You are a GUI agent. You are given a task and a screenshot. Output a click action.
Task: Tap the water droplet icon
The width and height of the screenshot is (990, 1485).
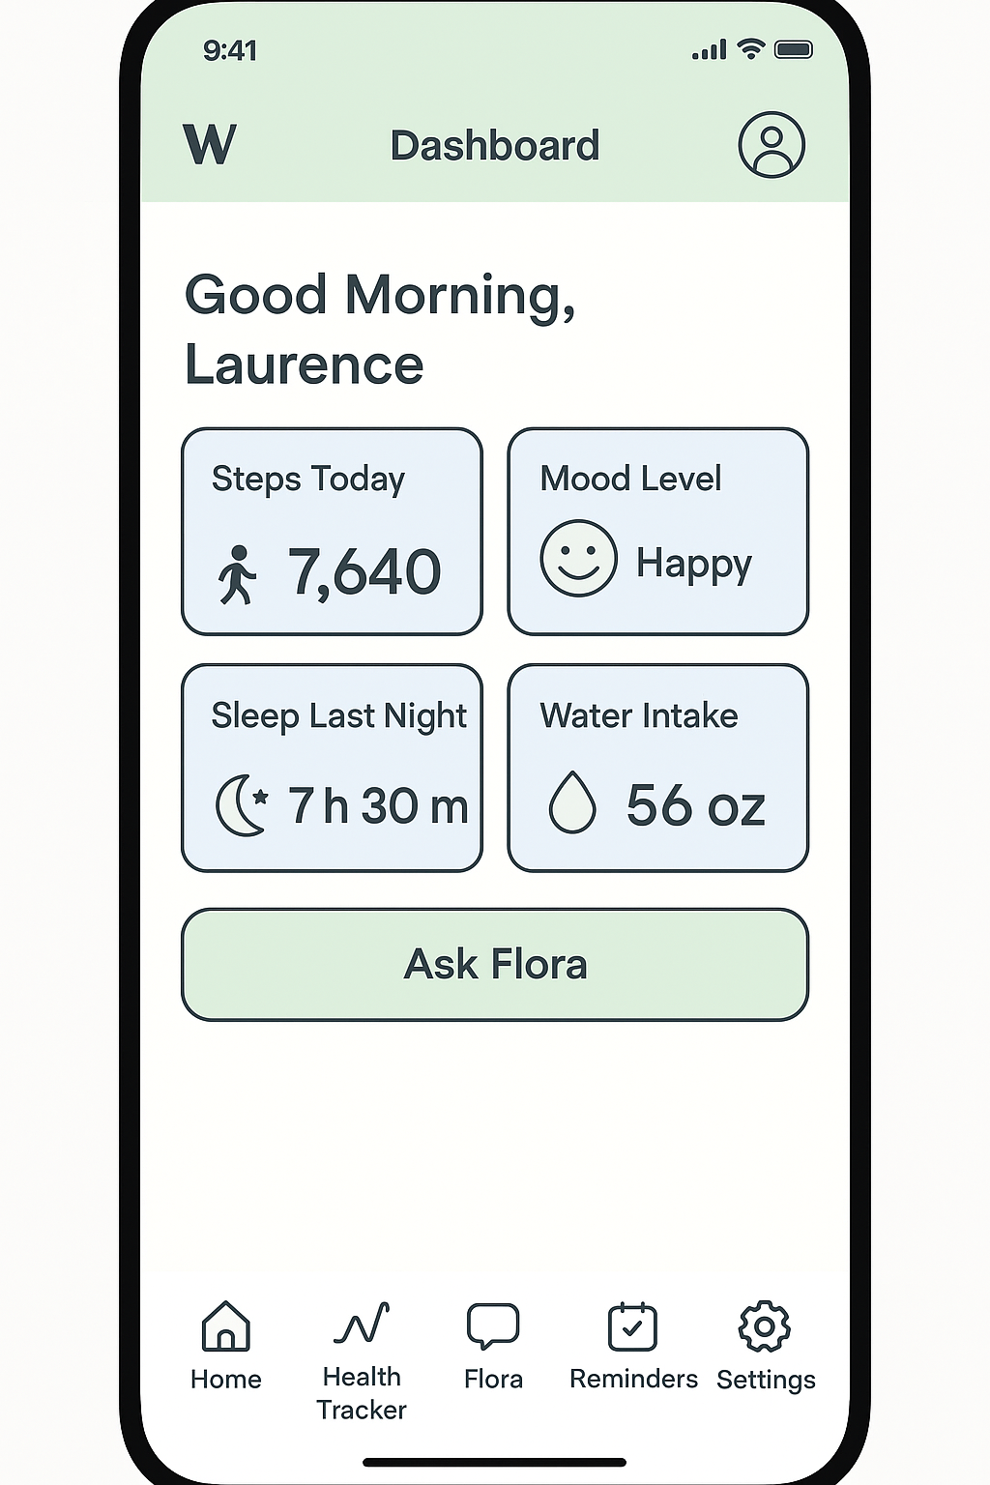click(x=572, y=802)
